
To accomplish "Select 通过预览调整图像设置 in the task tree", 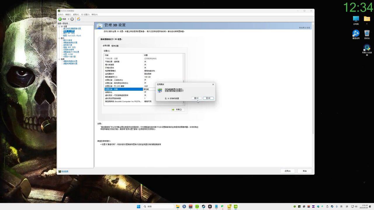I will tap(72, 29).
